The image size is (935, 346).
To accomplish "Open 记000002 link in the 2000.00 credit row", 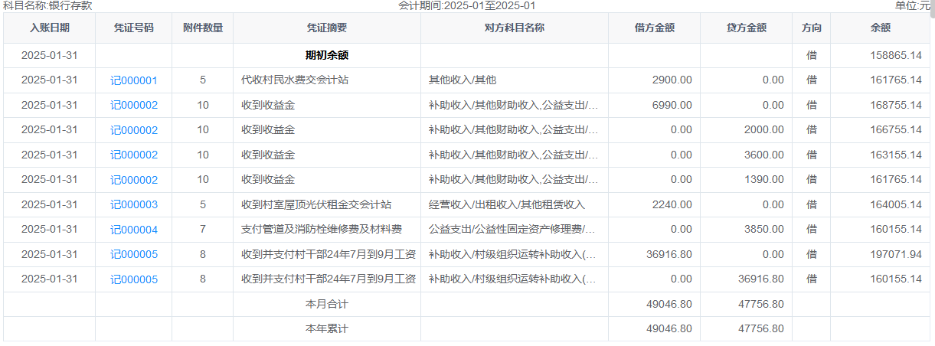I will (134, 130).
